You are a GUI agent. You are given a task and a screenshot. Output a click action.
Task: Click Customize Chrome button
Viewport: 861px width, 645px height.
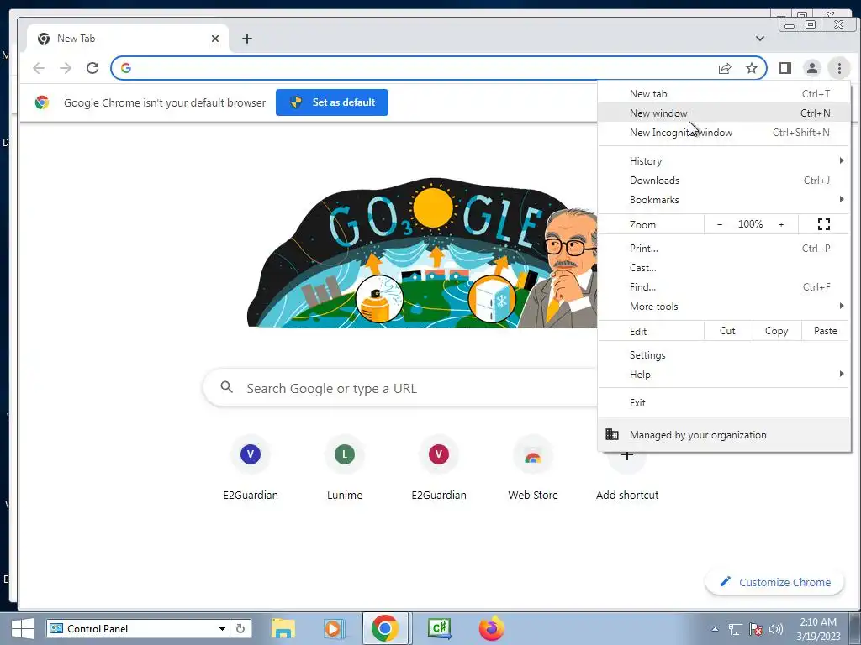(774, 582)
